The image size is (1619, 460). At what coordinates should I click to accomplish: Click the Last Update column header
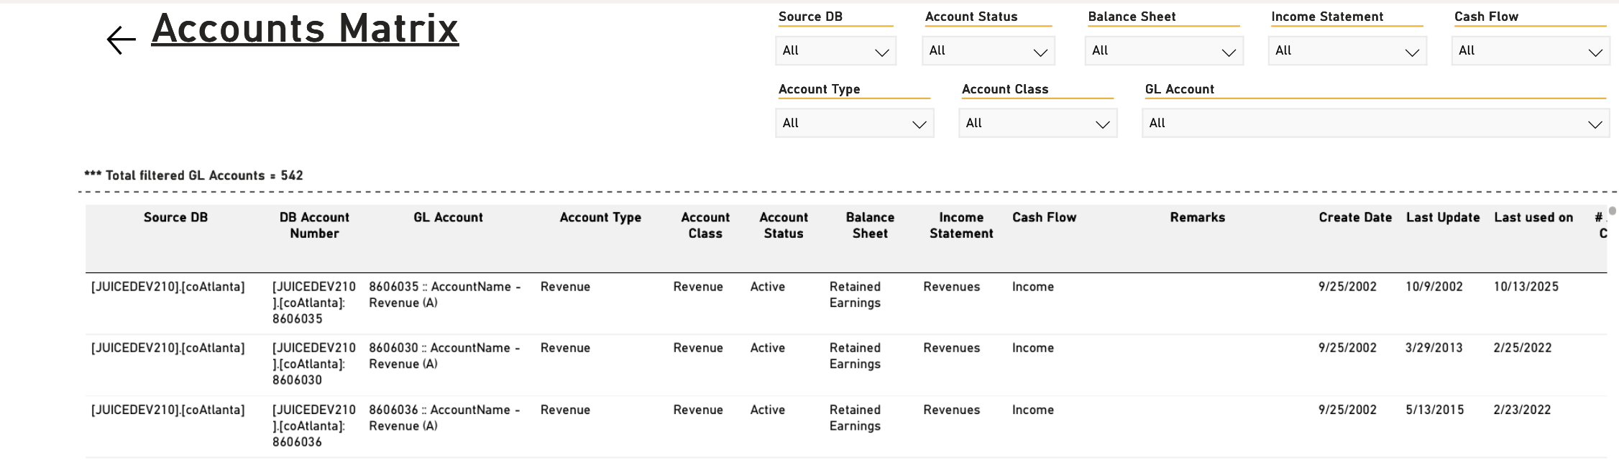coord(1443,218)
